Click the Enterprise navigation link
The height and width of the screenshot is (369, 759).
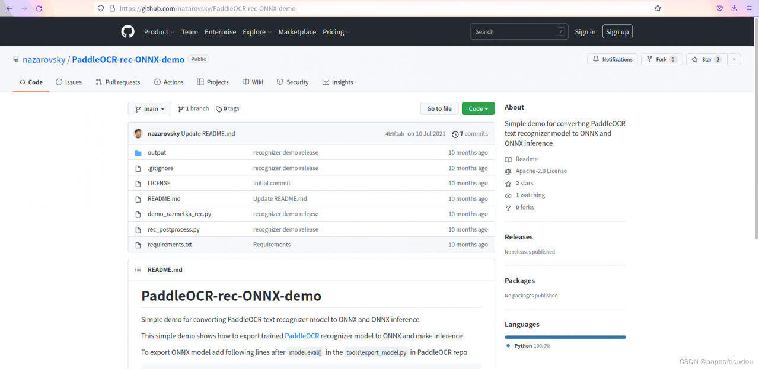221,32
